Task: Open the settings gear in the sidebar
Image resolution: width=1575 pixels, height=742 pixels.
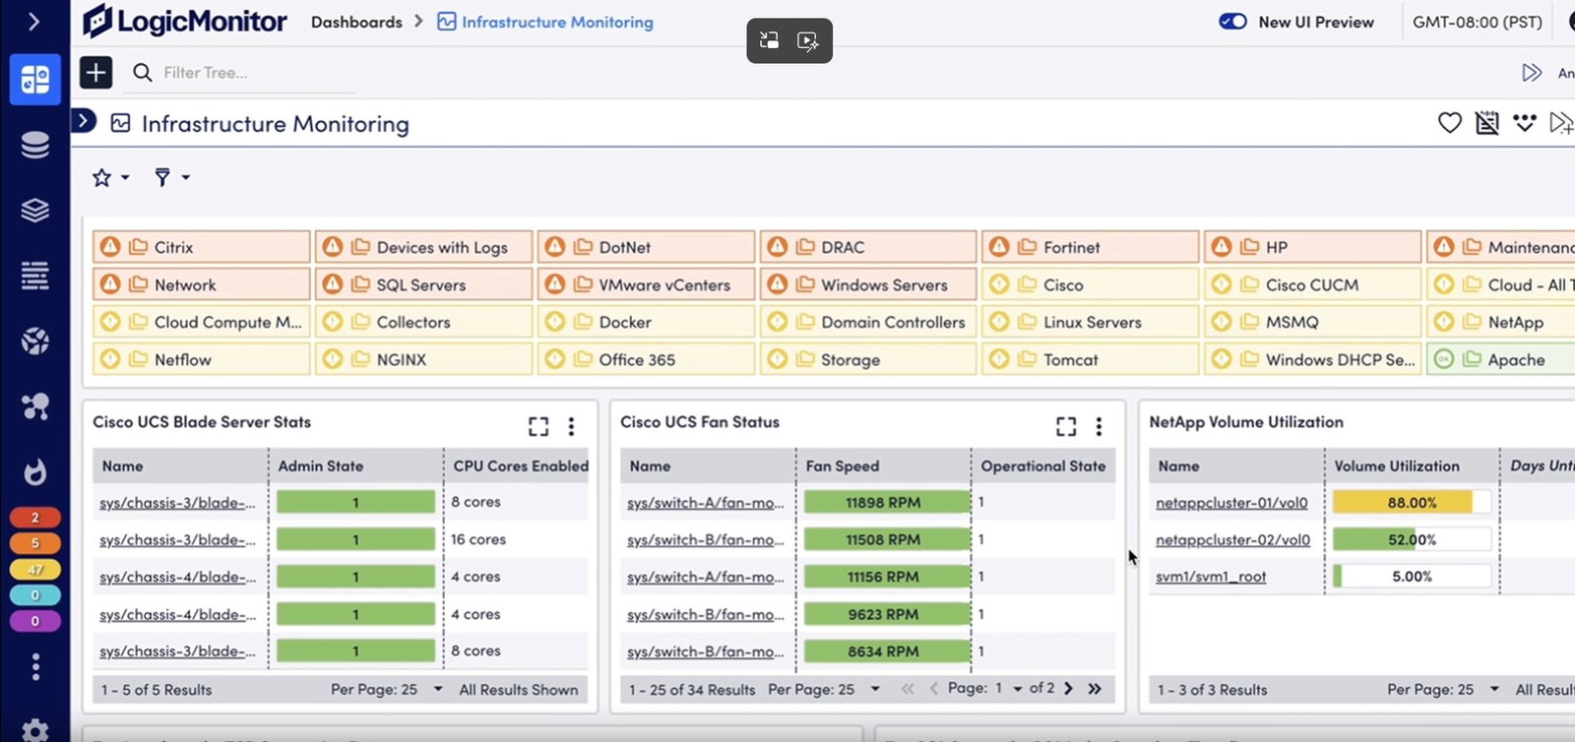Action: (35, 730)
